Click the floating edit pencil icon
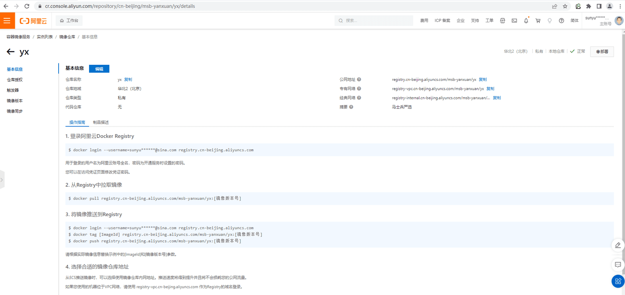This screenshot has height=295, width=625. click(618, 245)
